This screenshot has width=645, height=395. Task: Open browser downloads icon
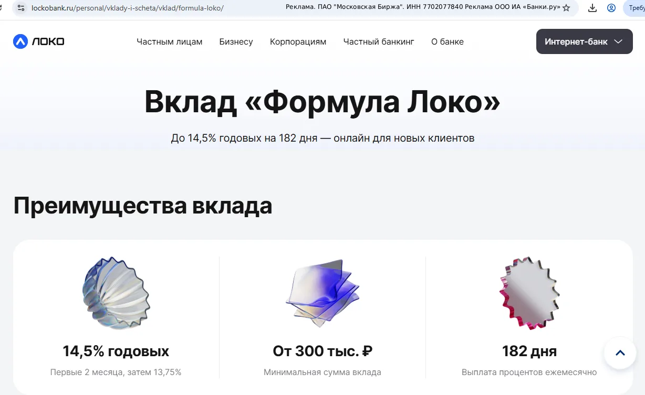coord(592,8)
